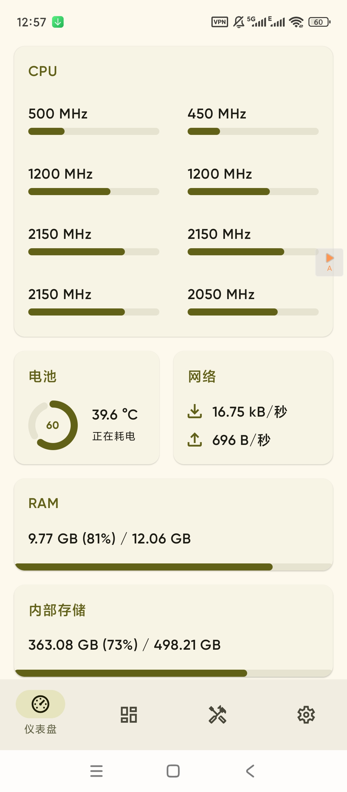347x792 pixels.
Task: Tap the RAM usage progress bar
Action: click(173, 567)
